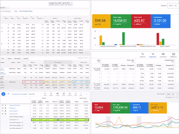Select the Dimensions tab

pyautogui.click(x=3, y=8)
